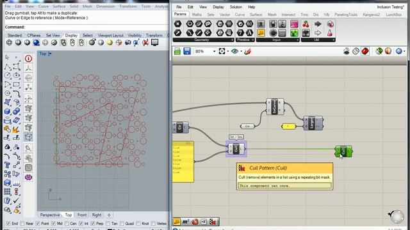Click the tree icon in the Util panel
410x230 pixels.
[x=306, y=33]
